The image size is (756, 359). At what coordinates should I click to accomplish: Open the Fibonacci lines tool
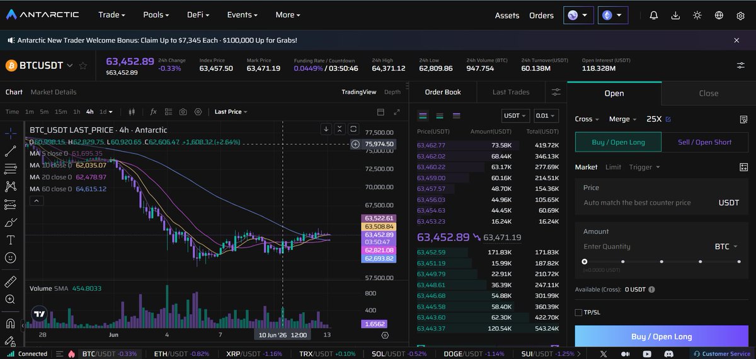[10, 169]
